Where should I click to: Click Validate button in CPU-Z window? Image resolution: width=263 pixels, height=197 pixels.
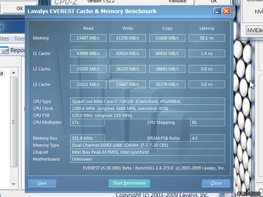(x=177, y=2)
